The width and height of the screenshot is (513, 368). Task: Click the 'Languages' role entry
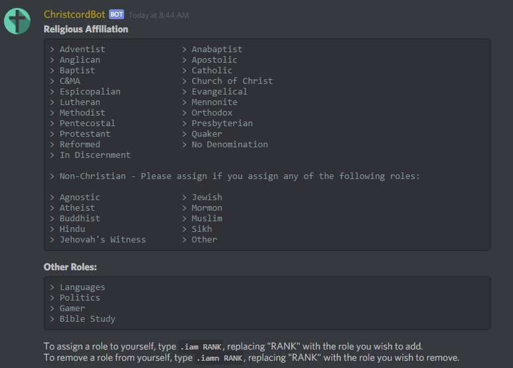tap(82, 287)
